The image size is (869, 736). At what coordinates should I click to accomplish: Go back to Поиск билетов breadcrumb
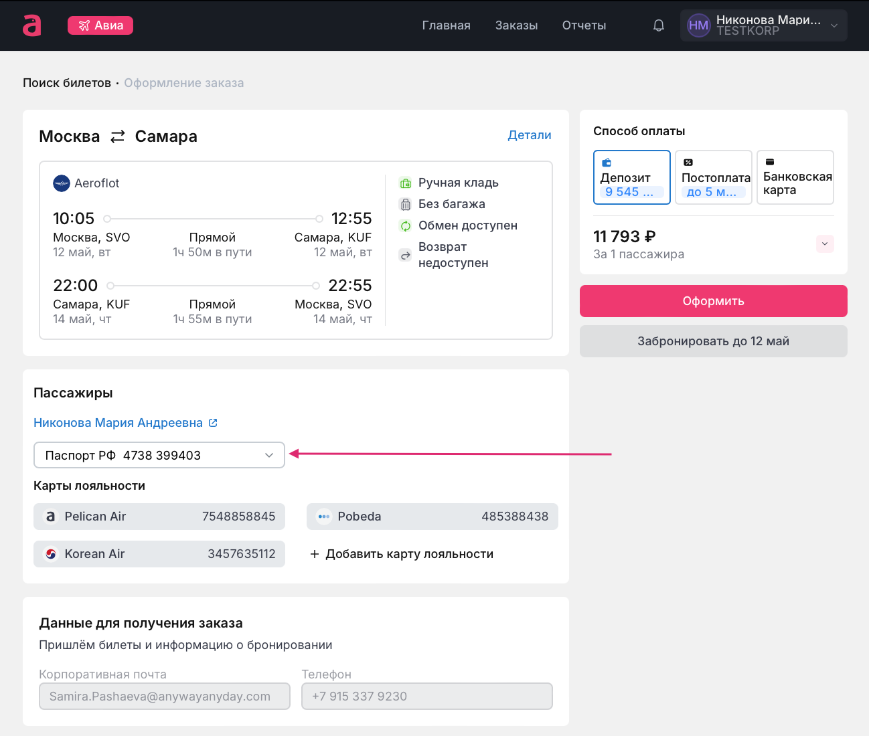[x=67, y=83]
